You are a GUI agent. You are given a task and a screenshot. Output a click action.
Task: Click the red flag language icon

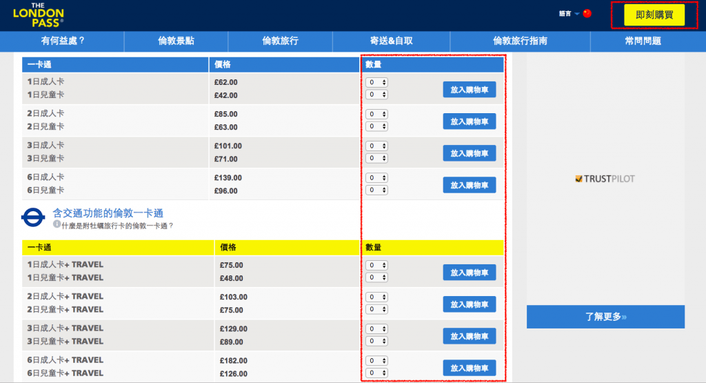pos(587,14)
